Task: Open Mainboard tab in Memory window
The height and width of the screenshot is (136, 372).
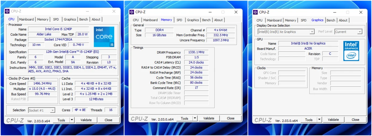Action: click(150, 20)
